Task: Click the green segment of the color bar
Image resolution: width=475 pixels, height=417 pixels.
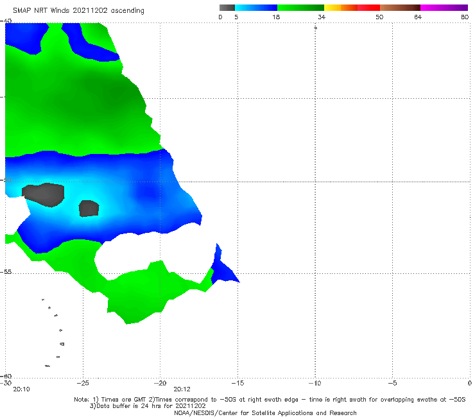Action: (300, 8)
